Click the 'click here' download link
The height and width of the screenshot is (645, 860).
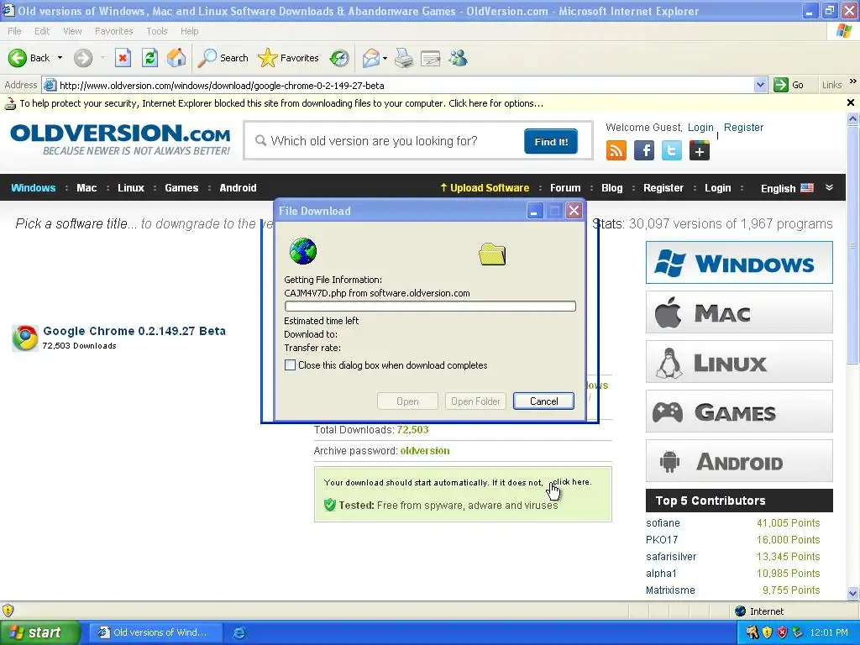571,482
